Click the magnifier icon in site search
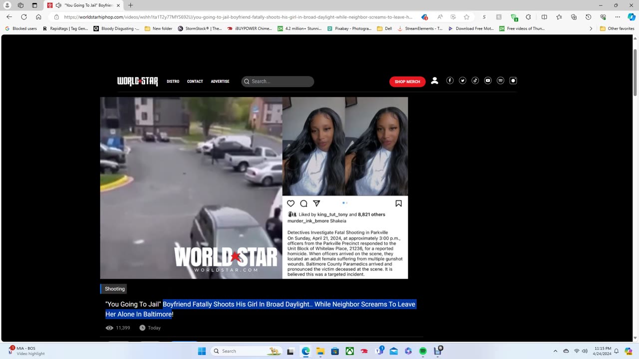 click(x=247, y=81)
